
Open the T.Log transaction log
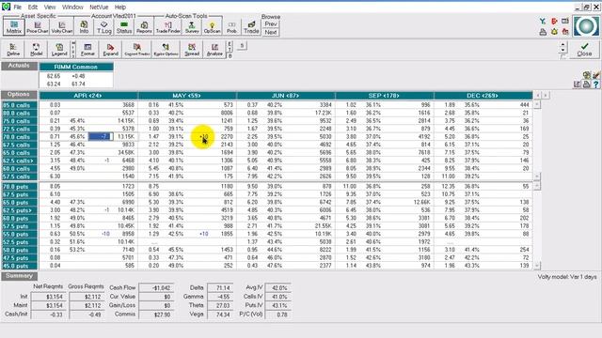[104, 27]
